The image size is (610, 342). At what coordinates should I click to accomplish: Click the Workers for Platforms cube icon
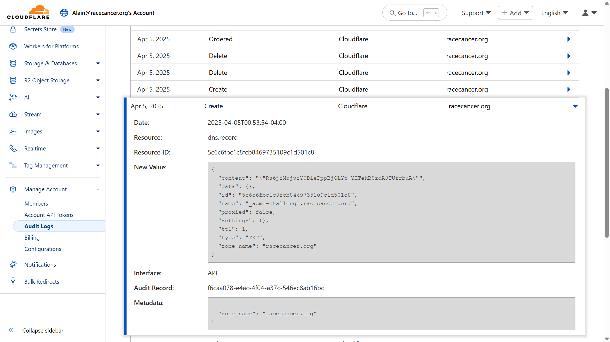pyautogui.click(x=13, y=46)
